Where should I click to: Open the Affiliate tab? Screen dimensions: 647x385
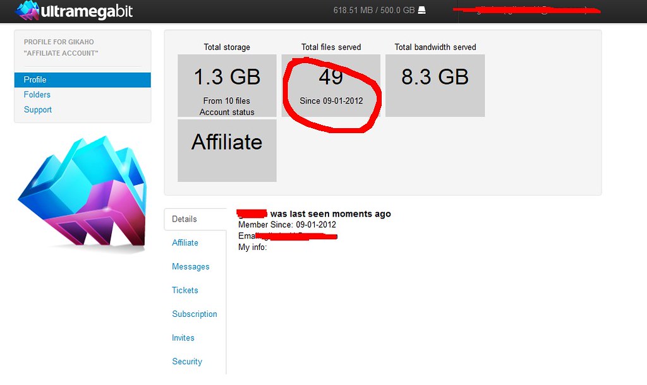185,243
